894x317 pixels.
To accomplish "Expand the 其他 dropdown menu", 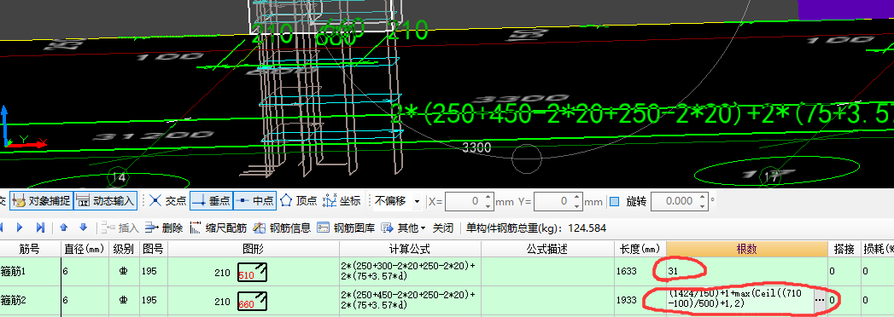I will click(404, 228).
